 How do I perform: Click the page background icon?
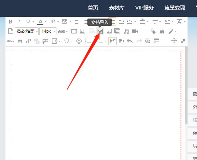[x=55, y=41]
